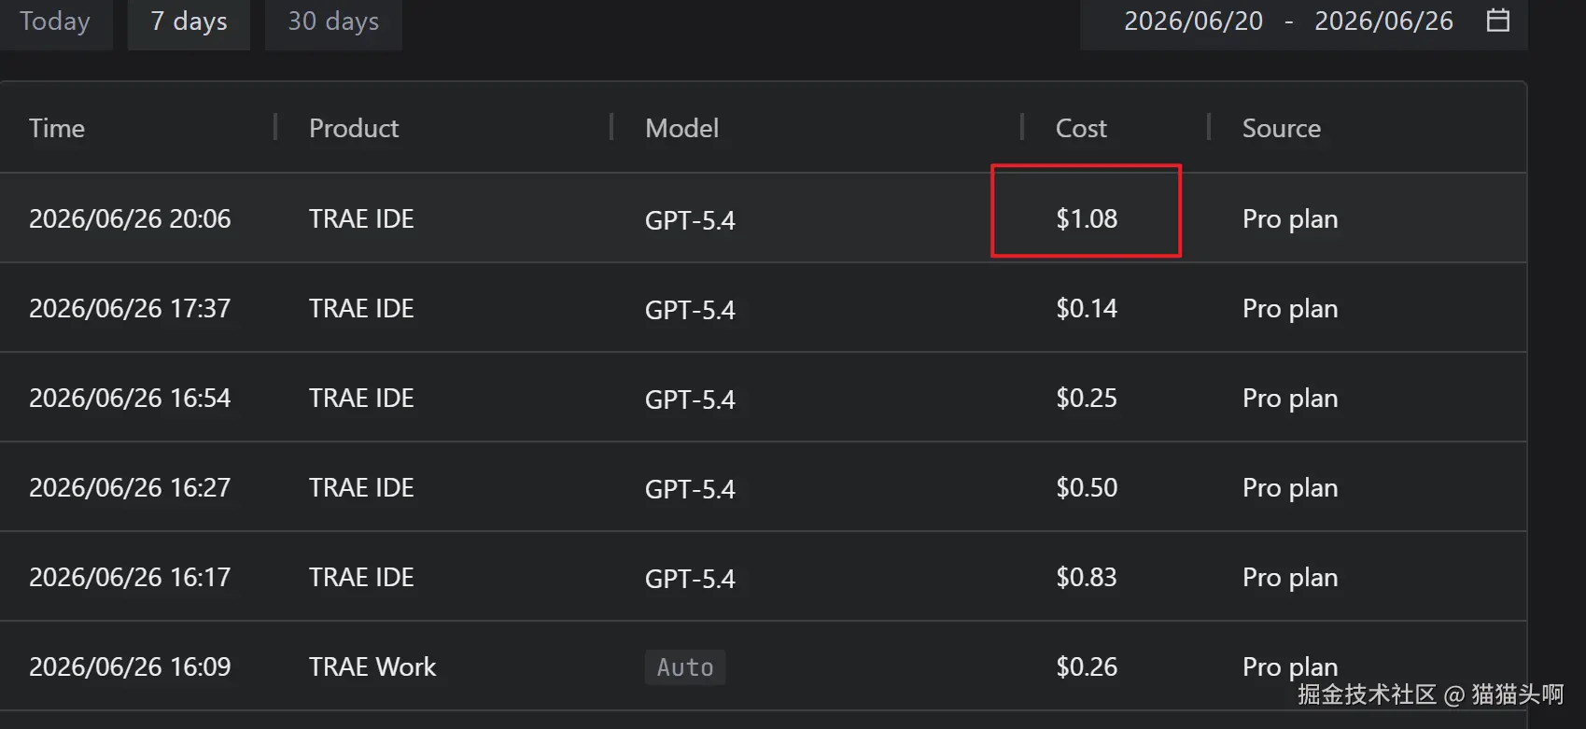The image size is (1586, 729).
Task: Click Pro plan in the 20:06 row
Action: tap(1290, 218)
